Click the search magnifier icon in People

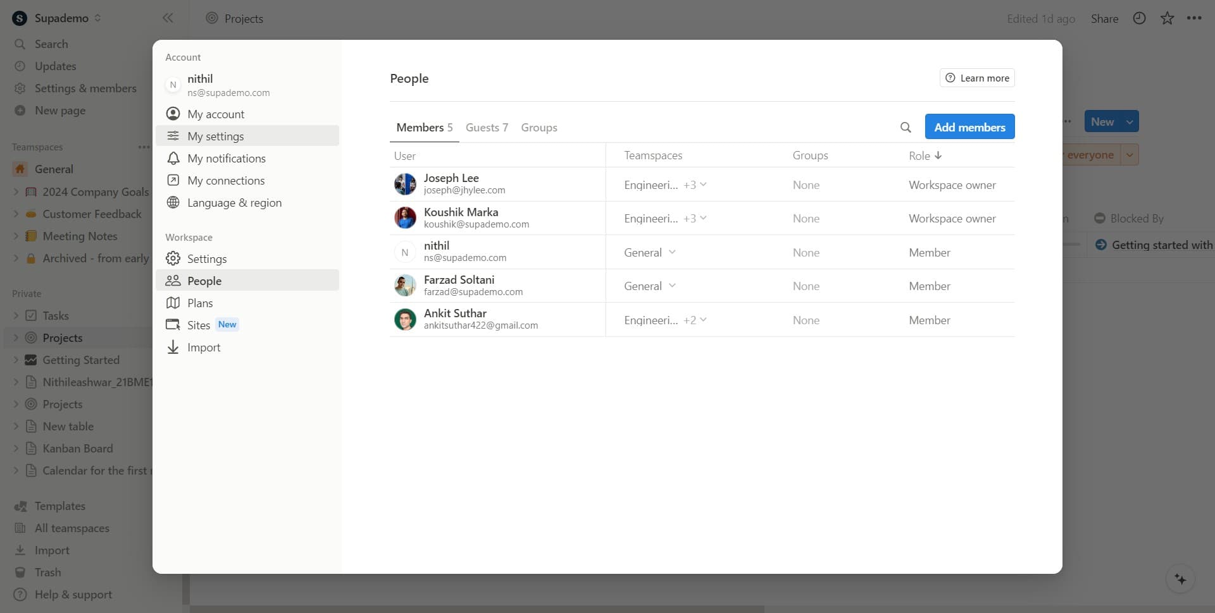pos(906,128)
